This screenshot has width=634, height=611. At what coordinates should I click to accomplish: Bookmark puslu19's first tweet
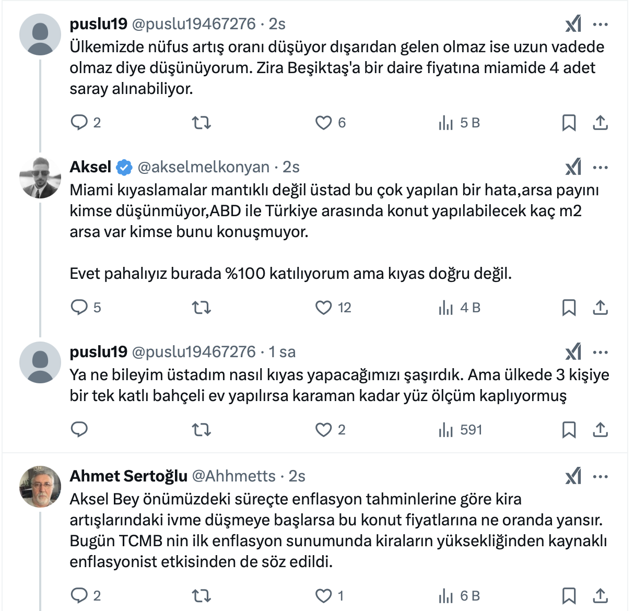pyautogui.click(x=569, y=123)
